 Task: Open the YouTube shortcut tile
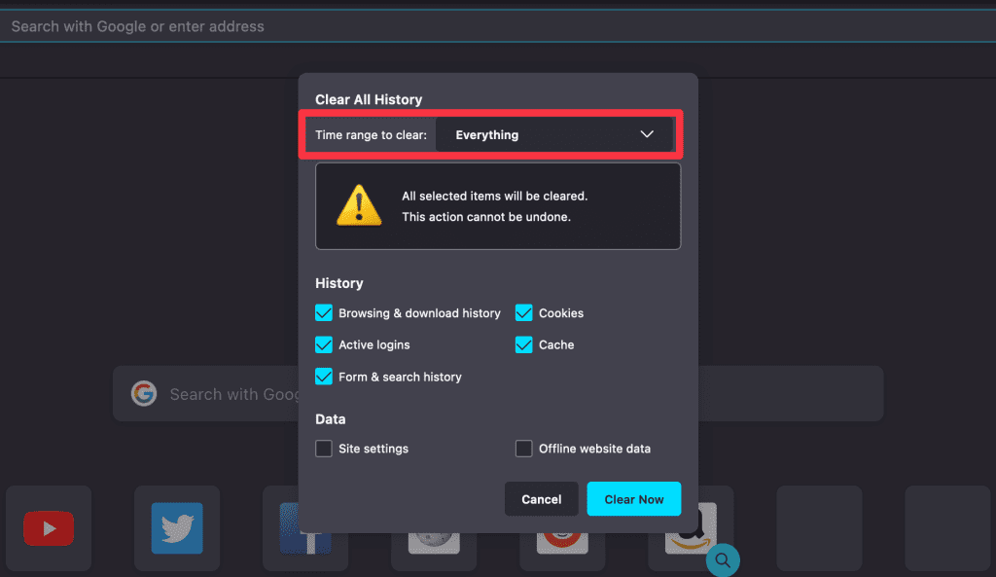click(49, 528)
